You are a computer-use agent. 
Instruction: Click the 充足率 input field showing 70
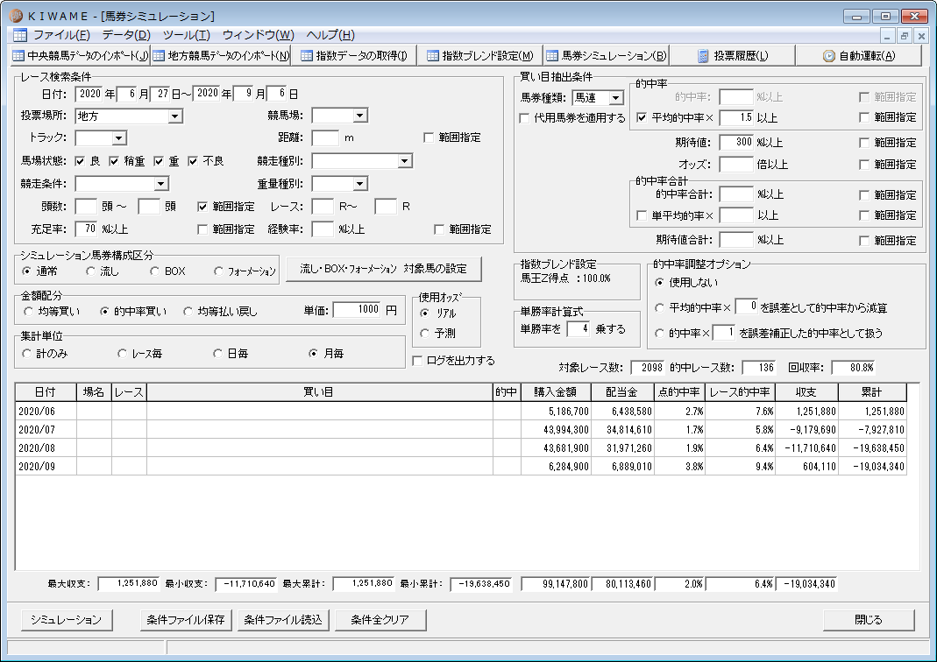[x=87, y=229]
